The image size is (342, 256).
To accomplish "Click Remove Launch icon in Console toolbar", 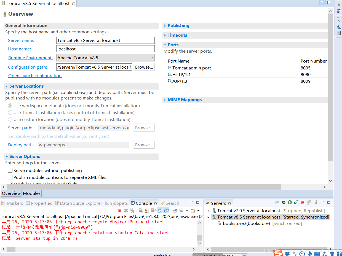I will pyautogui.click(x=126, y=211).
